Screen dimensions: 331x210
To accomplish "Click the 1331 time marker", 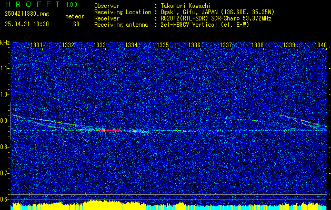I will [36, 45].
